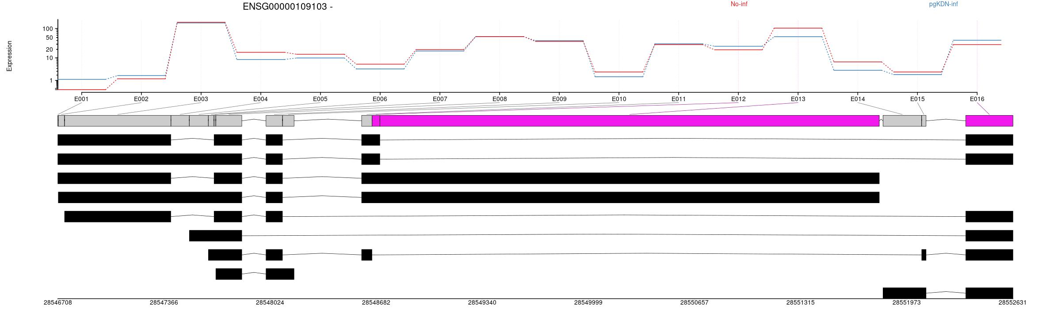Click genomic coordinate 28548024
1061x309 pixels.
(x=270, y=303)
